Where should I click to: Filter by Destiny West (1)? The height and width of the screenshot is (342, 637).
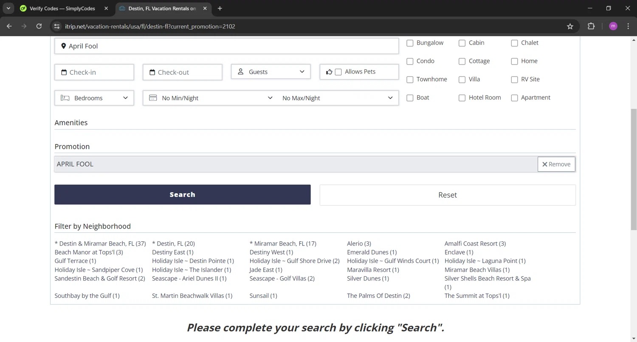click(x=271, y=252)
